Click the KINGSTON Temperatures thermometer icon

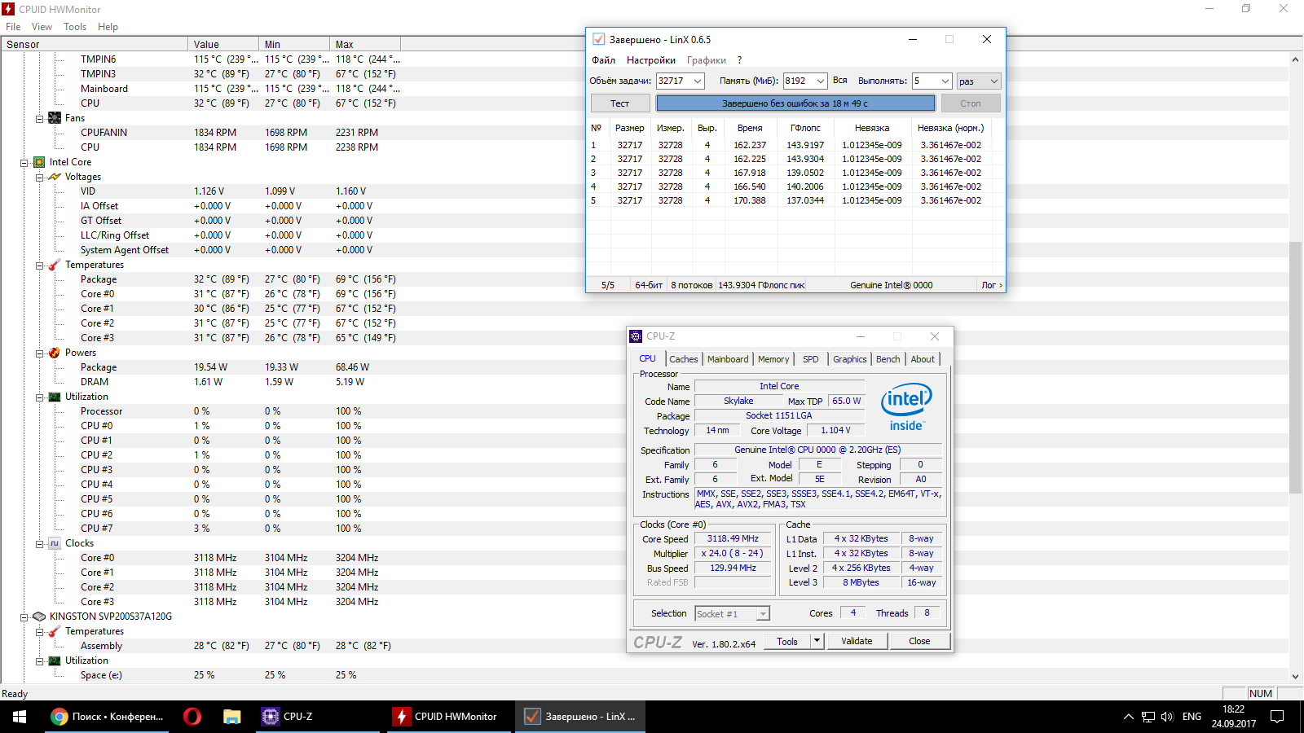click(55, 631)
